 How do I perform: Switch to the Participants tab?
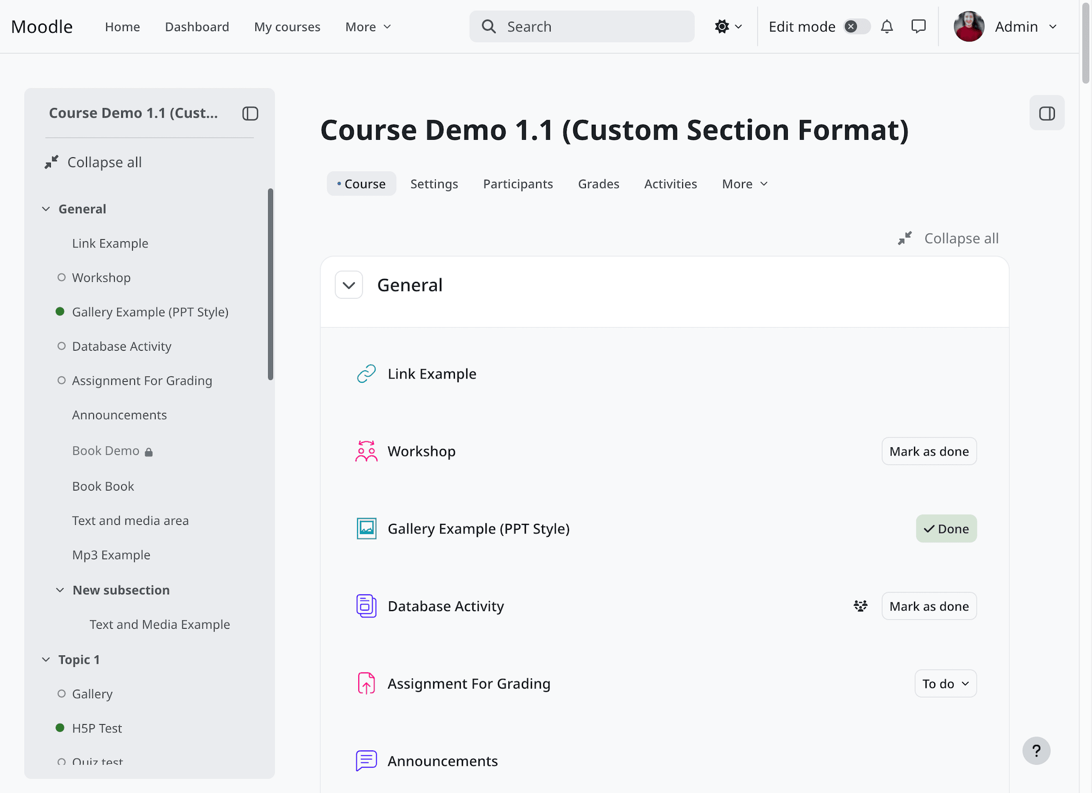(518, 184)
